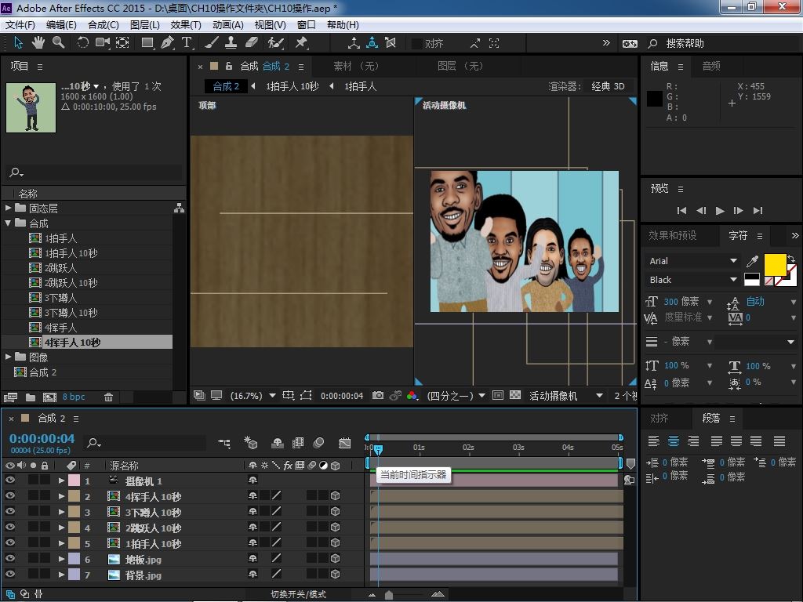The height and width of the screenshot is (602, 803).
Task: Open the Black font style dropdown
Action: tap(692, 280)
